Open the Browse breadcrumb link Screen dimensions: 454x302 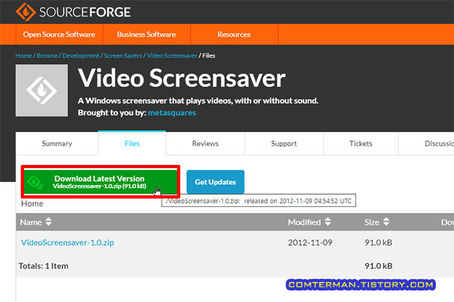47,56
